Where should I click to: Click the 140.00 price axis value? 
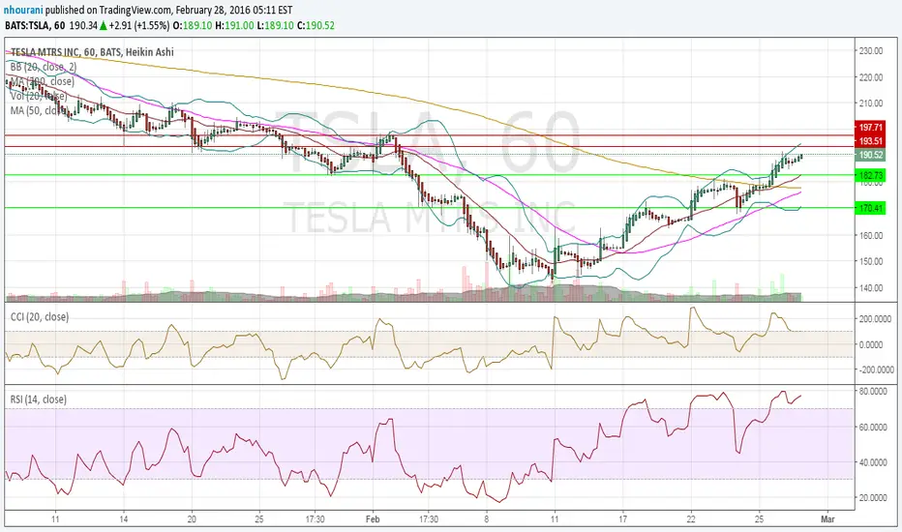click(871, 287)
